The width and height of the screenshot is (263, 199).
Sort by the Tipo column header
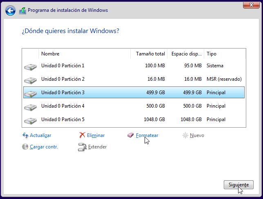coord(225,54)
